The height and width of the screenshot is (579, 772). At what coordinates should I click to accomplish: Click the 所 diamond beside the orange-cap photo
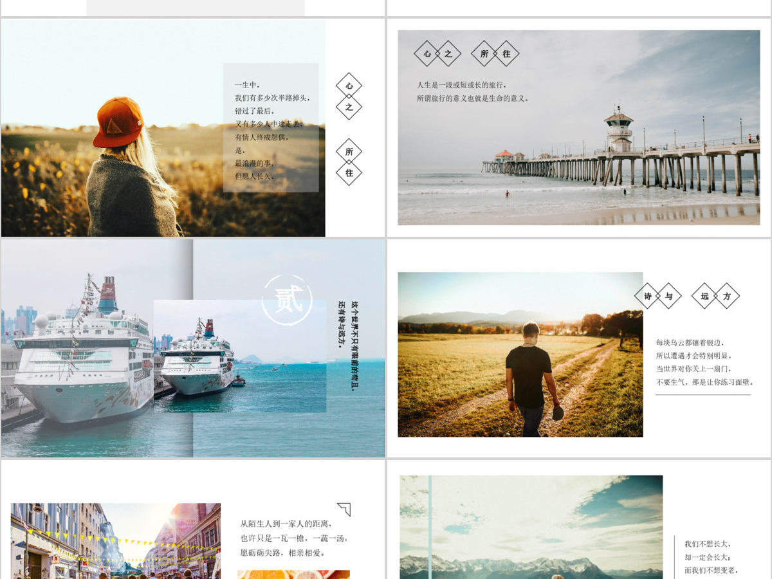click(349, 152)
